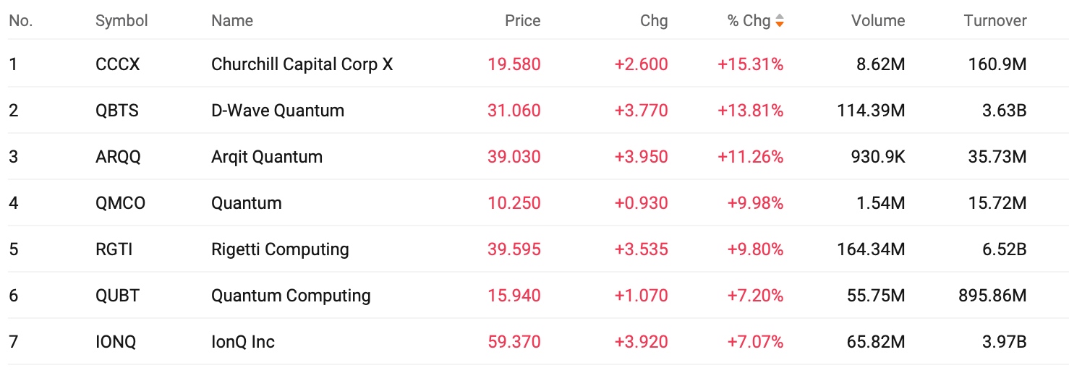Screen dimensions: 1069x373
Task: Open the RGTI ticker symbol
Action: tap(114, 249)
